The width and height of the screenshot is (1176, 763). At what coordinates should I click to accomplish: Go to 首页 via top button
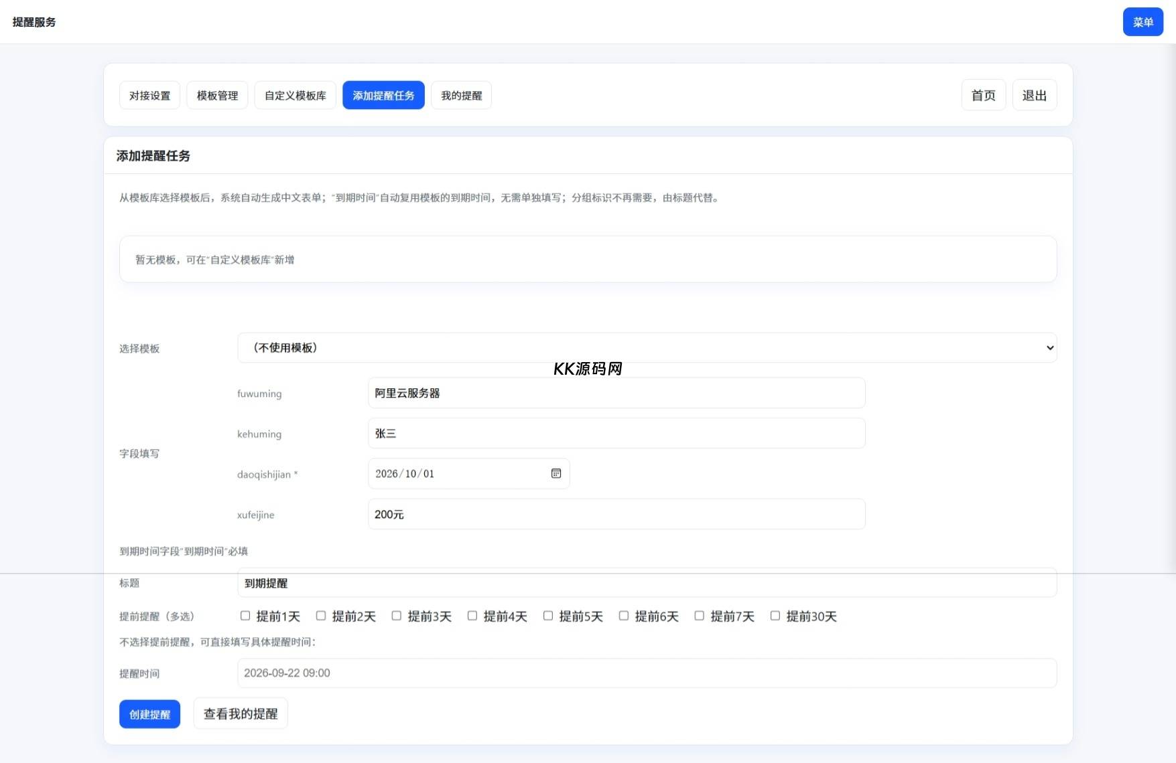click(983, 95)
